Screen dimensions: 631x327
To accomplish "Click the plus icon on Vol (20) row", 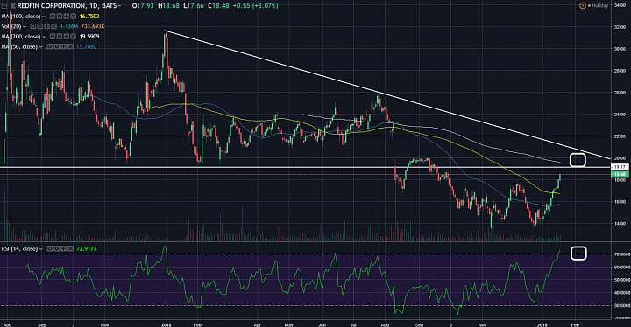I will tap(47, 26).
